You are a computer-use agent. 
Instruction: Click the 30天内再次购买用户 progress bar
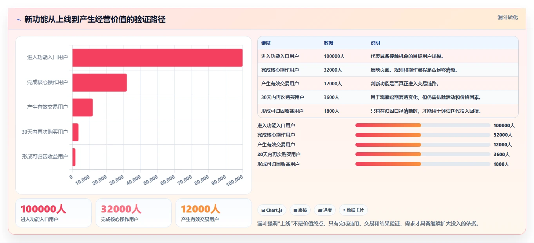tap(423, 154)
